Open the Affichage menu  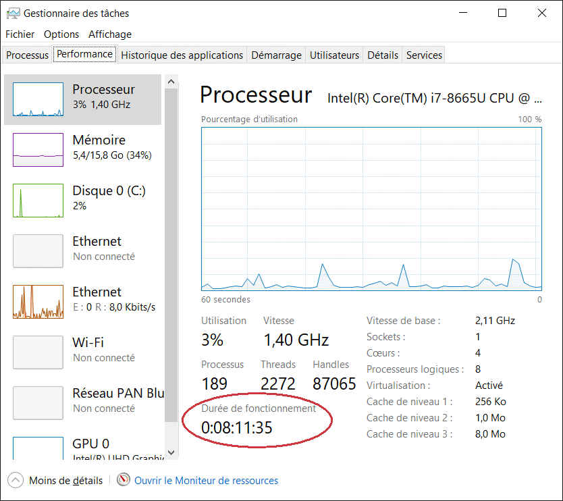click(110, 34)
